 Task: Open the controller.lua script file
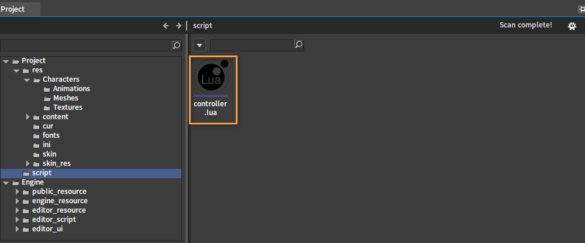pos(211,89)
